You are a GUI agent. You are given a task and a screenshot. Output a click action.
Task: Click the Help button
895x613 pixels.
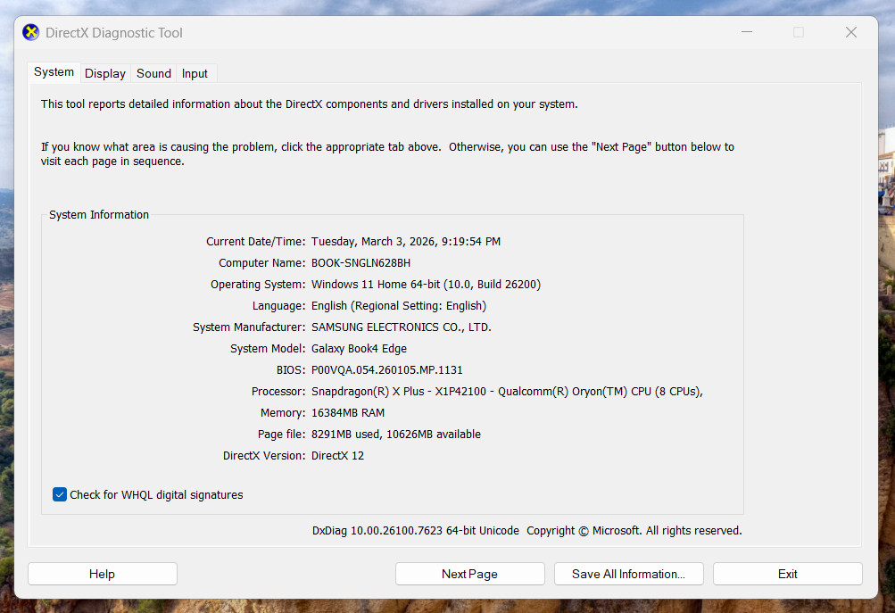[103, 574]
